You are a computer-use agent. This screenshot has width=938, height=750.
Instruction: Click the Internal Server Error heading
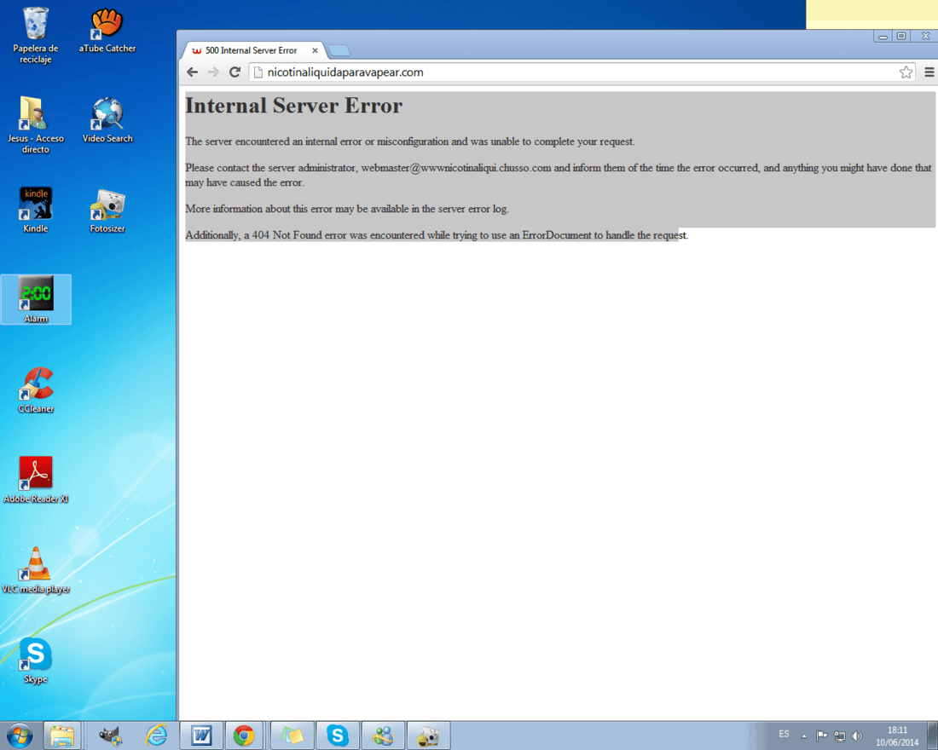point(293,106)
